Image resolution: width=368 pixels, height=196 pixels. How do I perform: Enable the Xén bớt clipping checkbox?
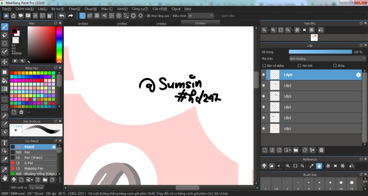point(299,66)
